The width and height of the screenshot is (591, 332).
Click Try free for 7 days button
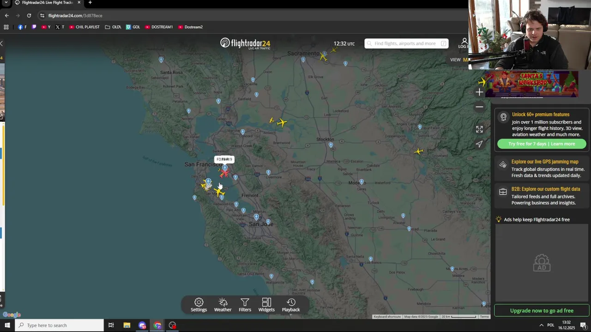[x=542, y=144]
